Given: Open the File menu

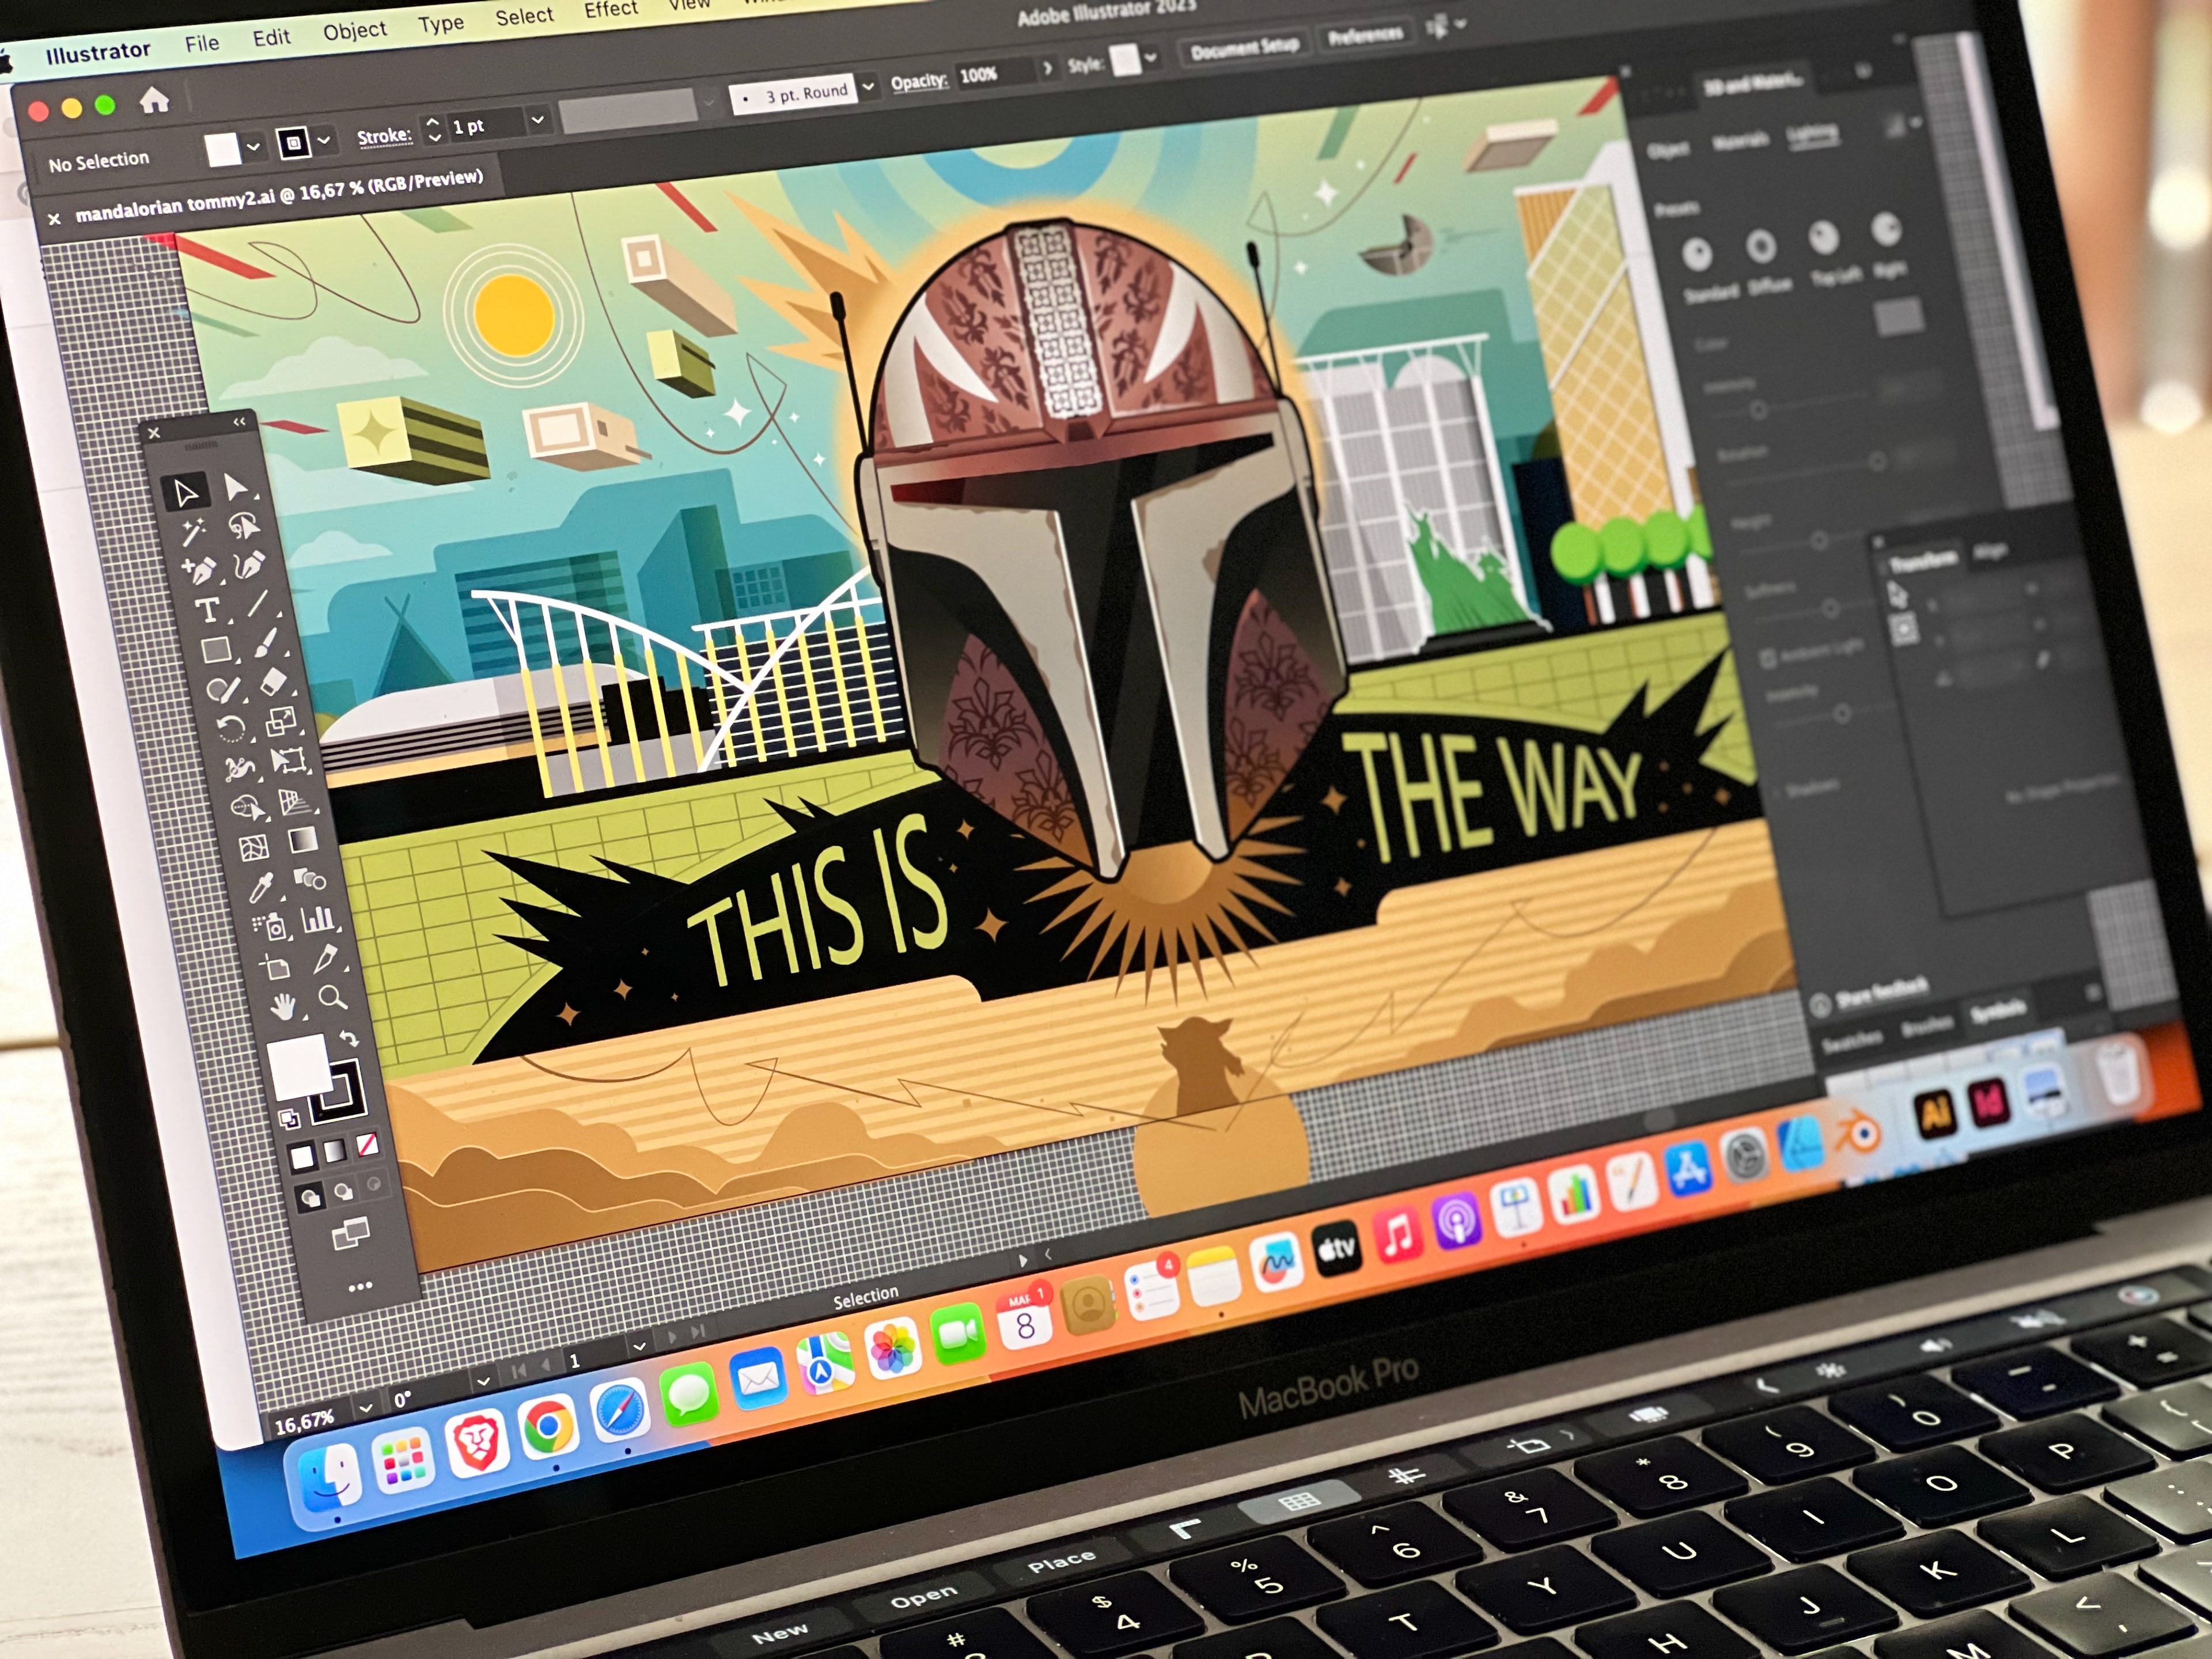Looking at the screenshot, I should click(202, 43).
